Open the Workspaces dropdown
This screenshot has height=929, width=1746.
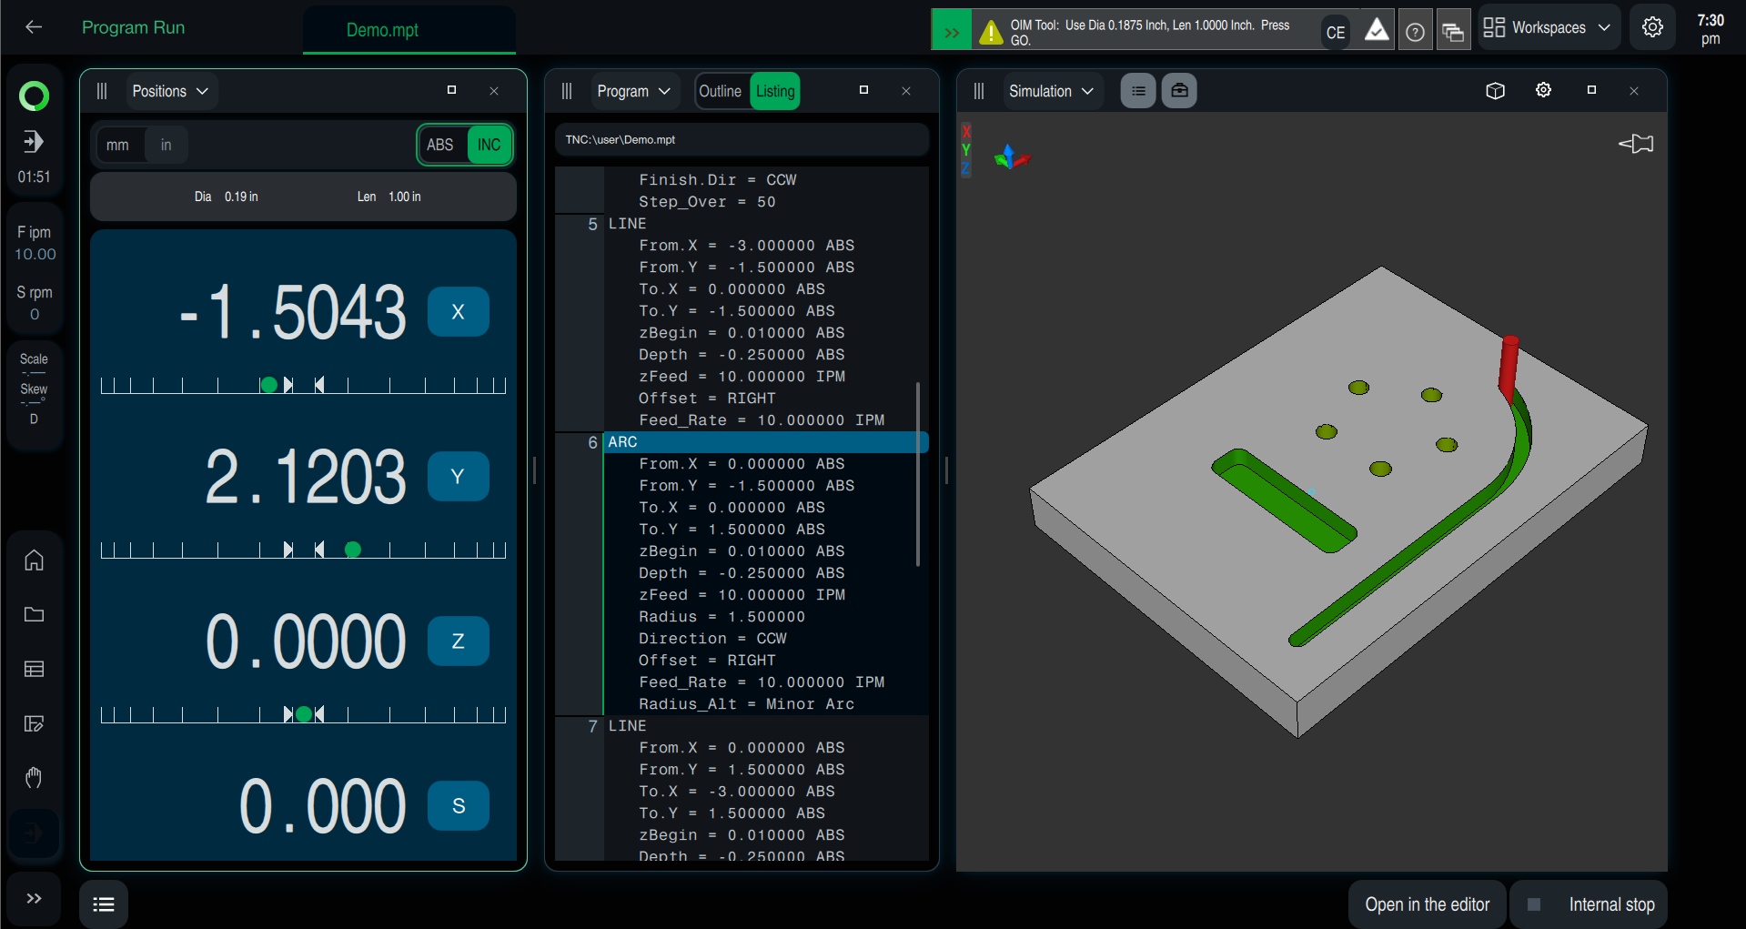click(x=1548, y=27)
